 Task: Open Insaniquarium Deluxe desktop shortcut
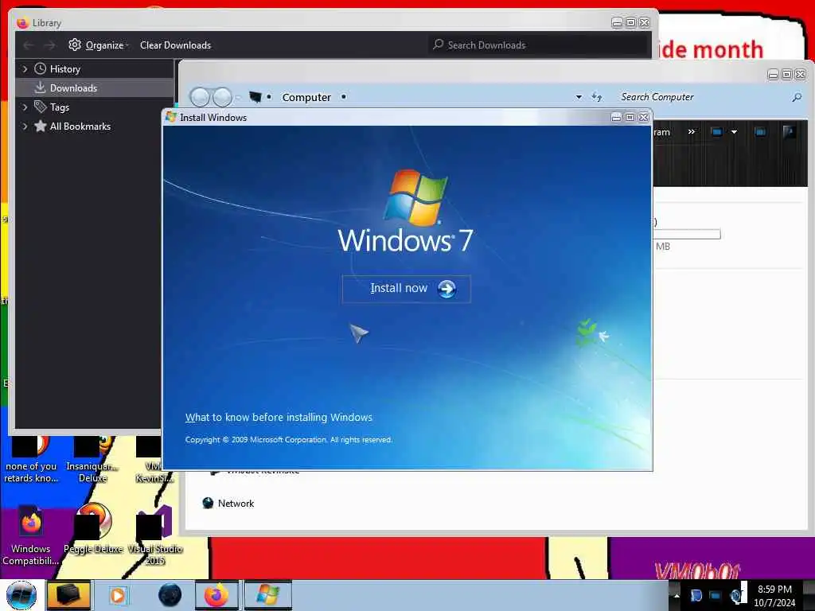point(92,461)
